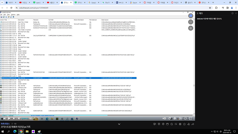The width and height of the screenshot is (238, 134).
Task: Favorite the video with the star icon
Action: pyautogui.click(x=184, y=124)
